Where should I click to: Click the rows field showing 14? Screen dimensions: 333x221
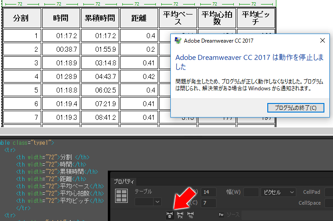coord(209,192)
